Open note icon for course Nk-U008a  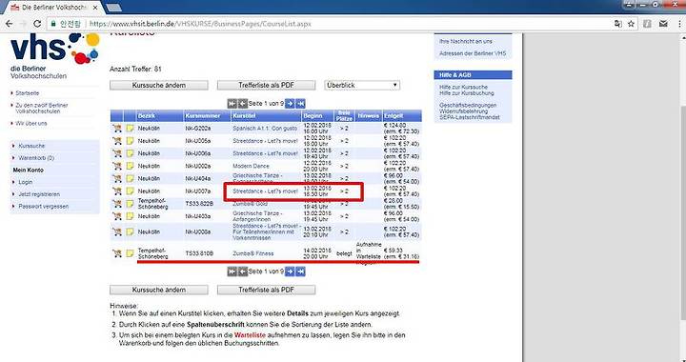tap(130, 231)
